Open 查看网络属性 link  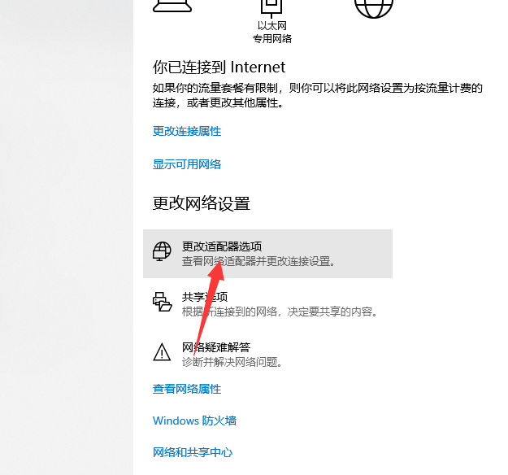(187, 389)
